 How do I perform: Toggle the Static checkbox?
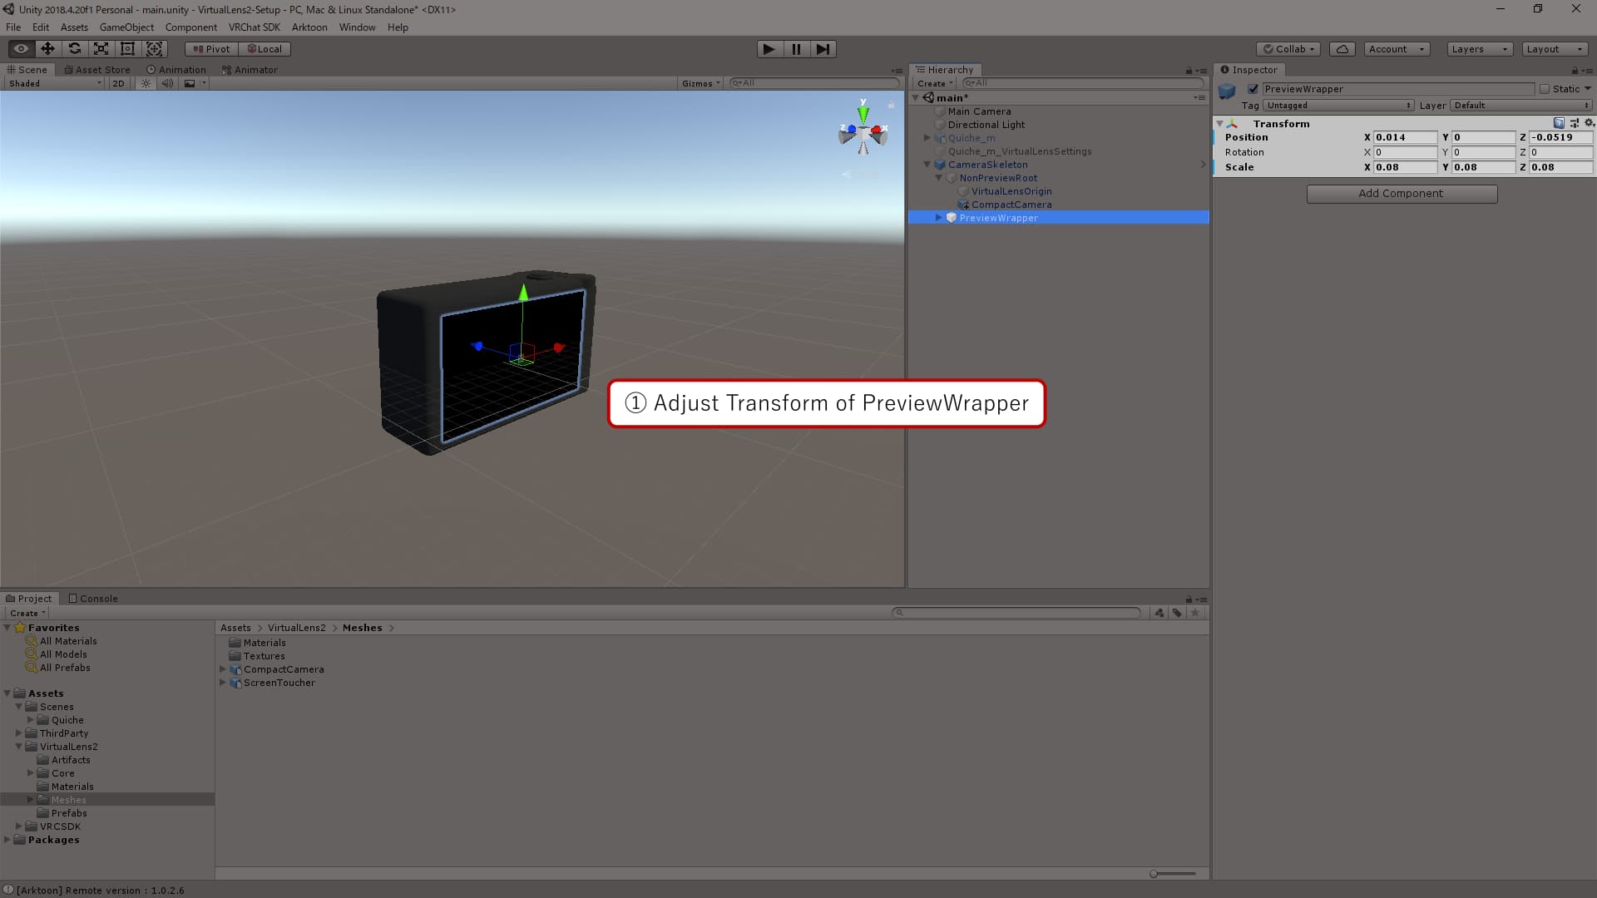[1545, 89]
